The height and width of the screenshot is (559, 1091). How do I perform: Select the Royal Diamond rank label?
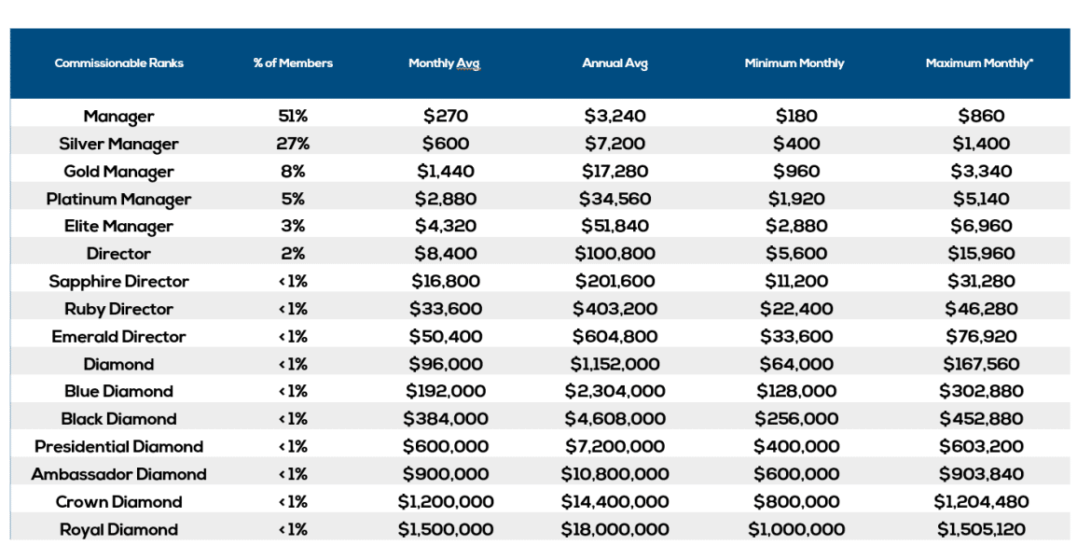[119, 530]
